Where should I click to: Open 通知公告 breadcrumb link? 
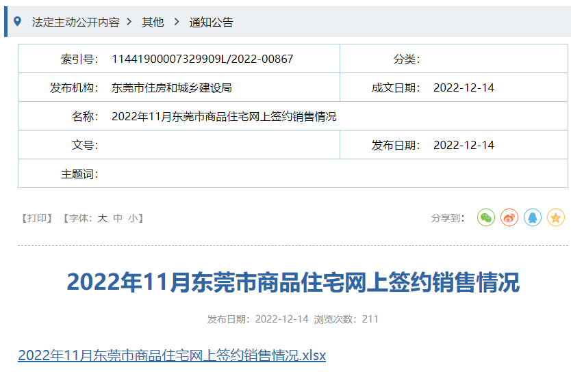coord(211,22)
